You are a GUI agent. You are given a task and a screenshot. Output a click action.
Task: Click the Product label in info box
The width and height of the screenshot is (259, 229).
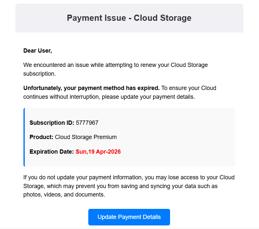click(41, 137)
